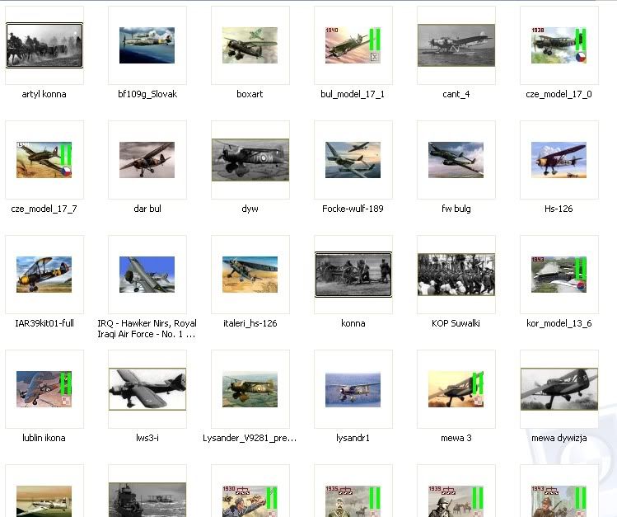Click the file name 'cze_model_17_7'
The image size is (617, 517).
point(44,209)
